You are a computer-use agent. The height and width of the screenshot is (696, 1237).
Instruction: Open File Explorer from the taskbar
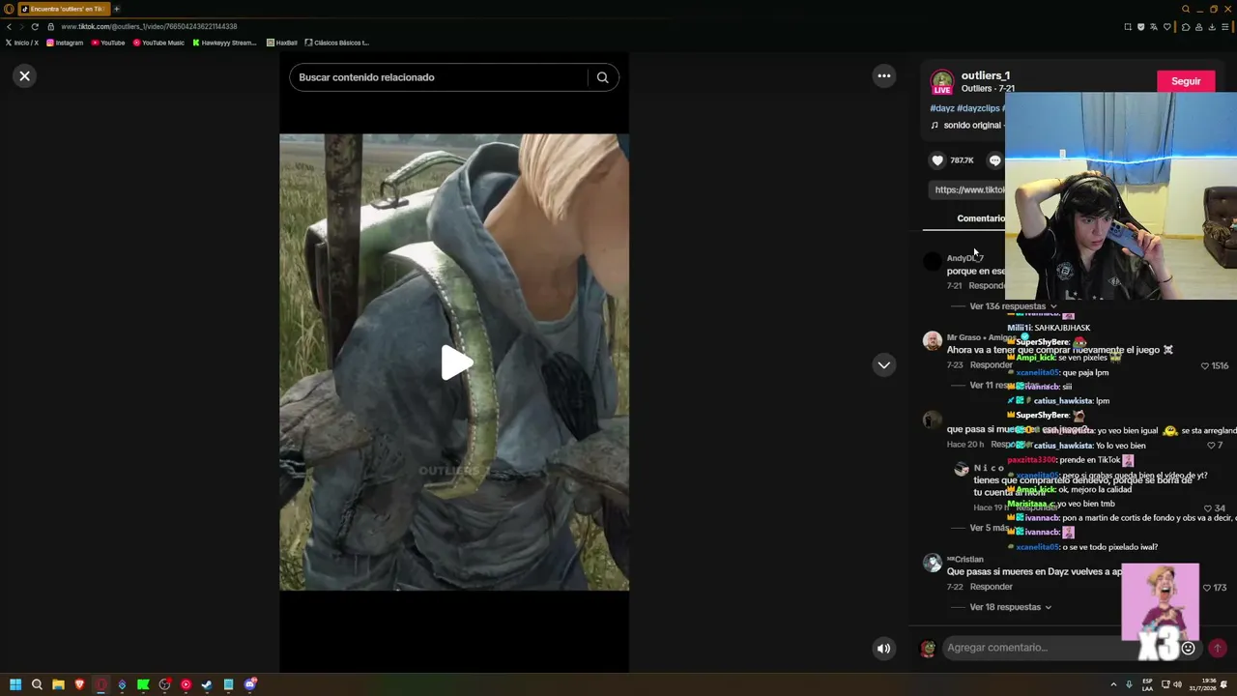pos(58,684)
